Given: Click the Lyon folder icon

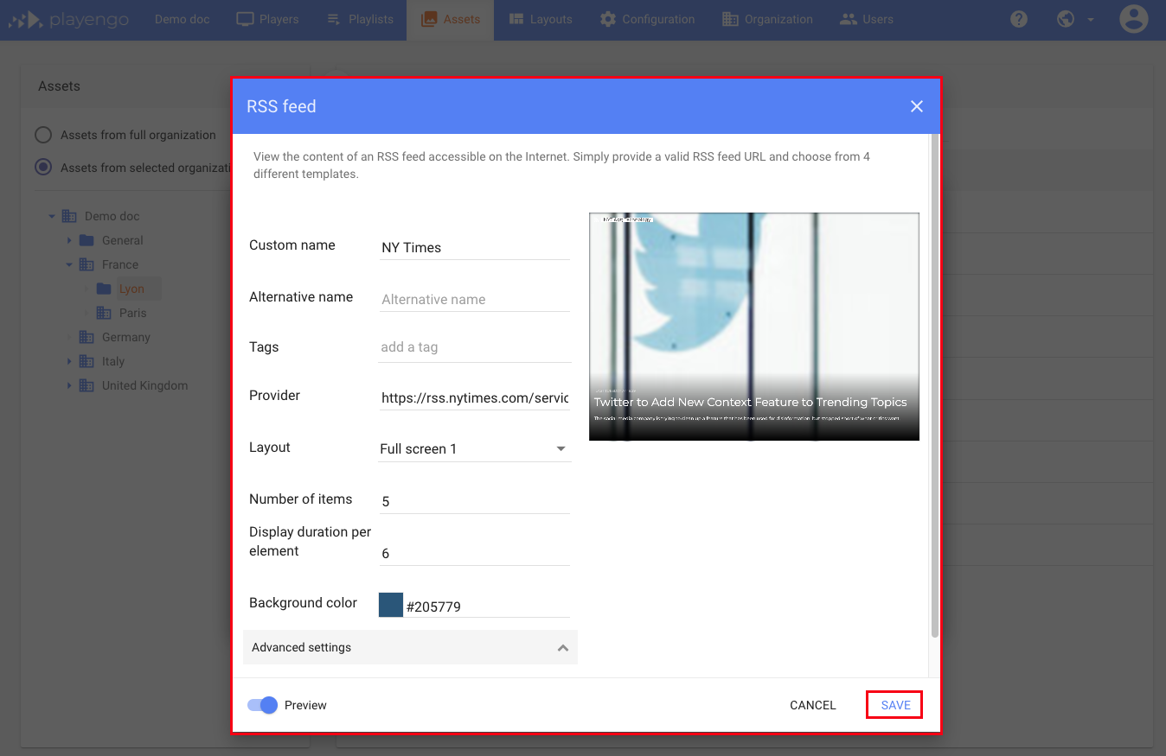Looking at the screenshot, I should pyautogui.click(x=104, y=289).
